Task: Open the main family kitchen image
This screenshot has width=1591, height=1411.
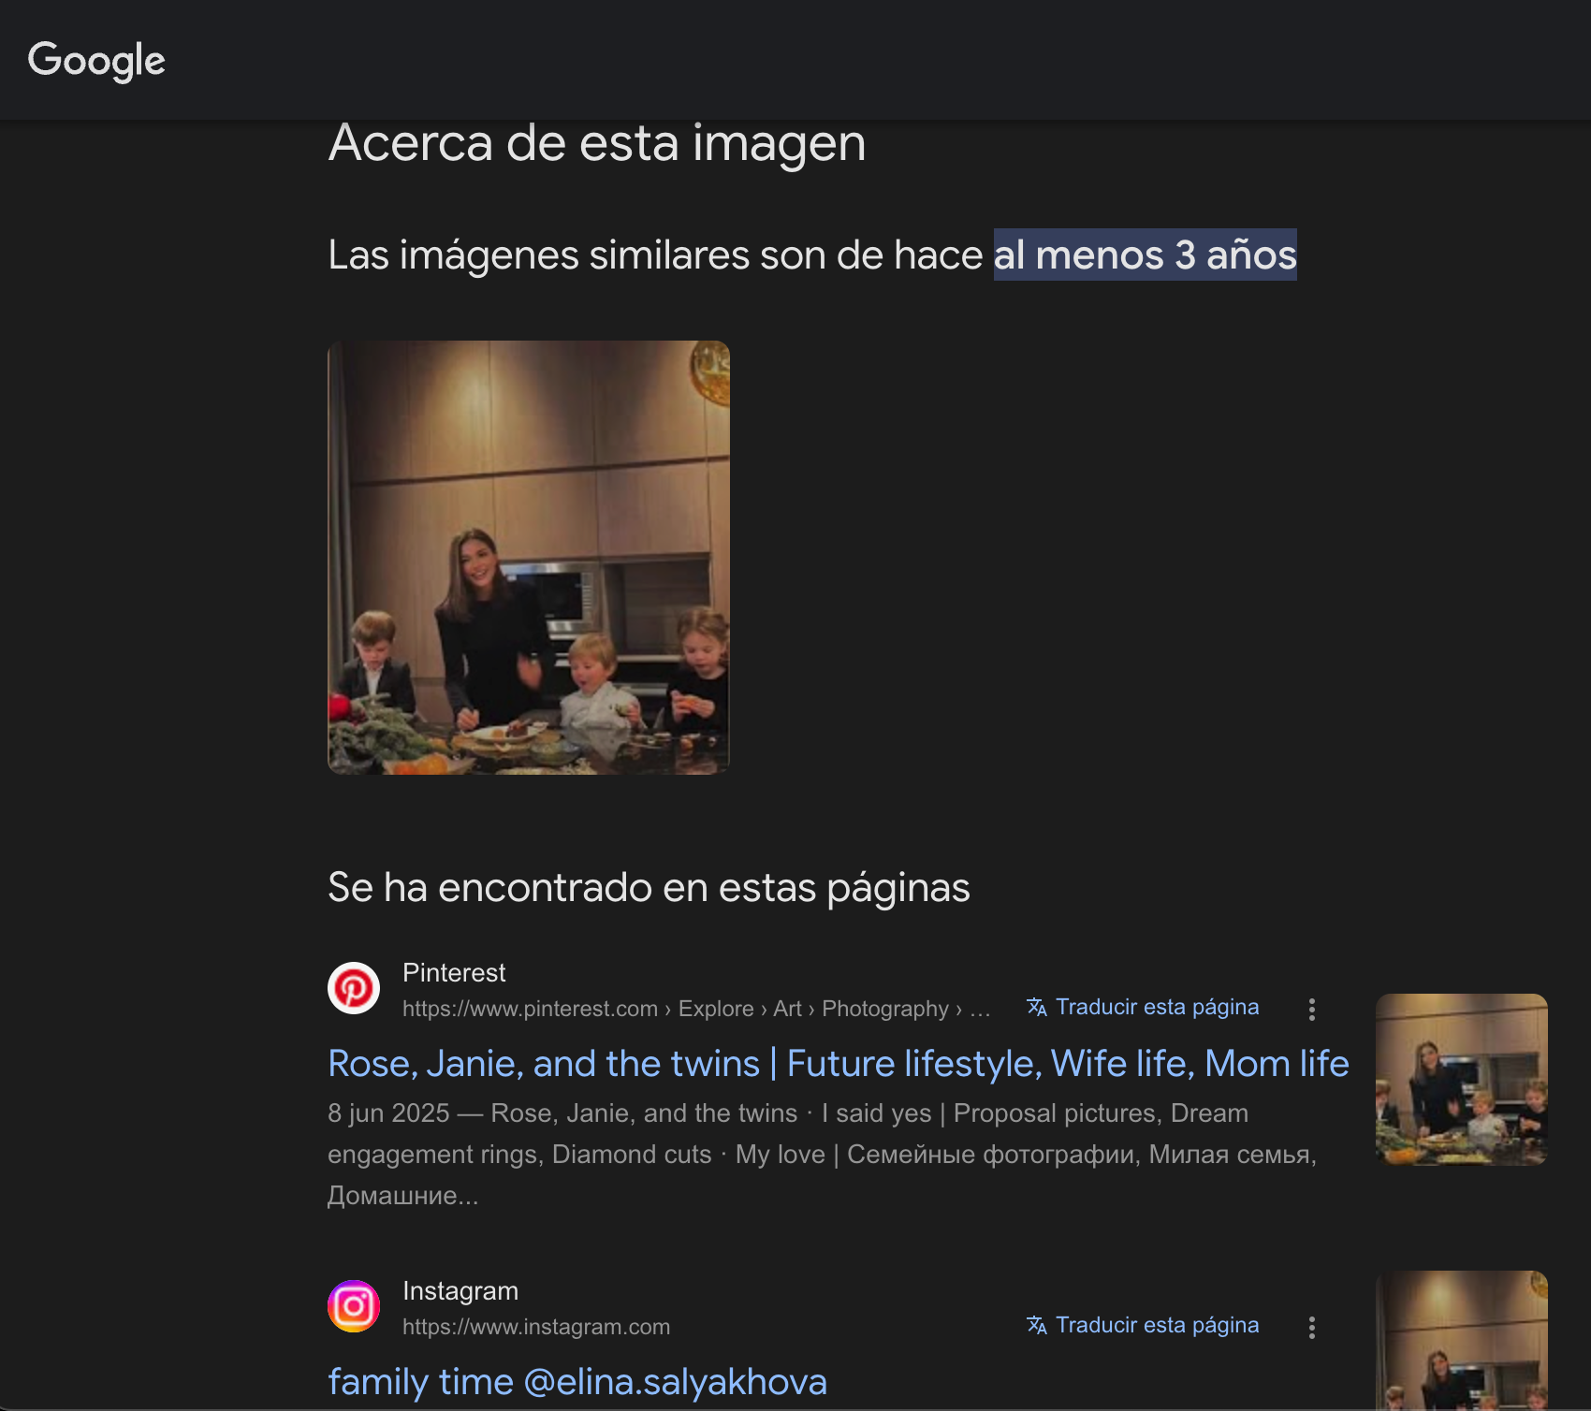Action: pos(529,558)
